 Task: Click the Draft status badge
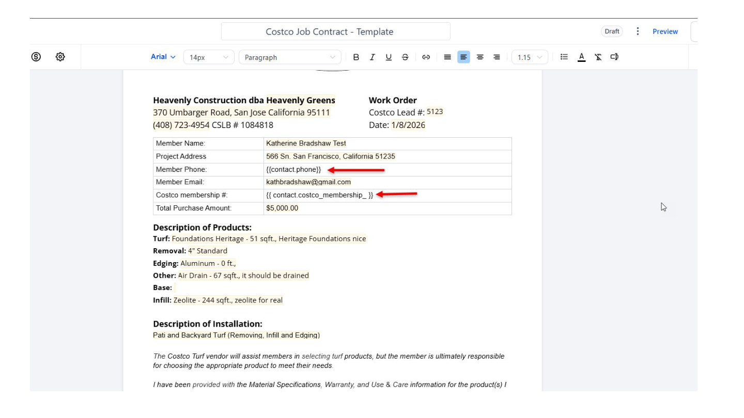612,31
